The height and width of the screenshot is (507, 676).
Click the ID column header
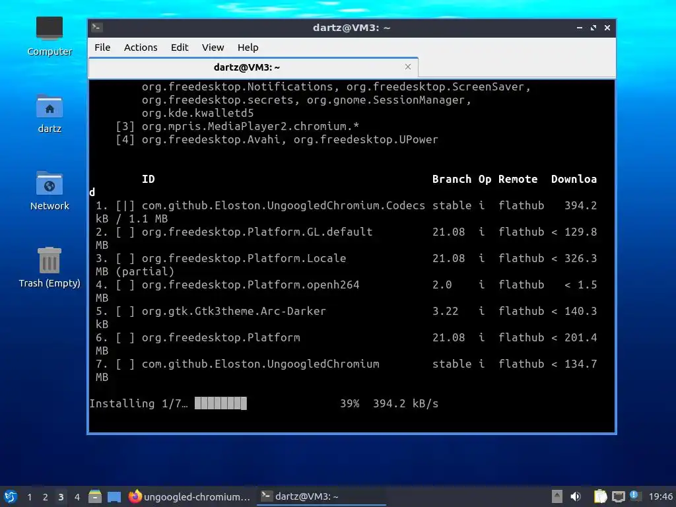149,180
